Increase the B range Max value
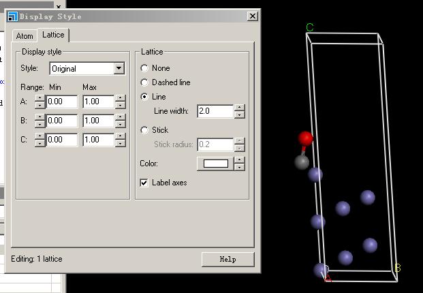The width and height of the screenshot is (423, 293). [x=120, y=117]
